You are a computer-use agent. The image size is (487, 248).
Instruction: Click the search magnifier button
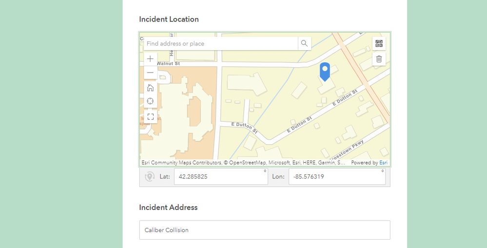(x=304, y=43)
